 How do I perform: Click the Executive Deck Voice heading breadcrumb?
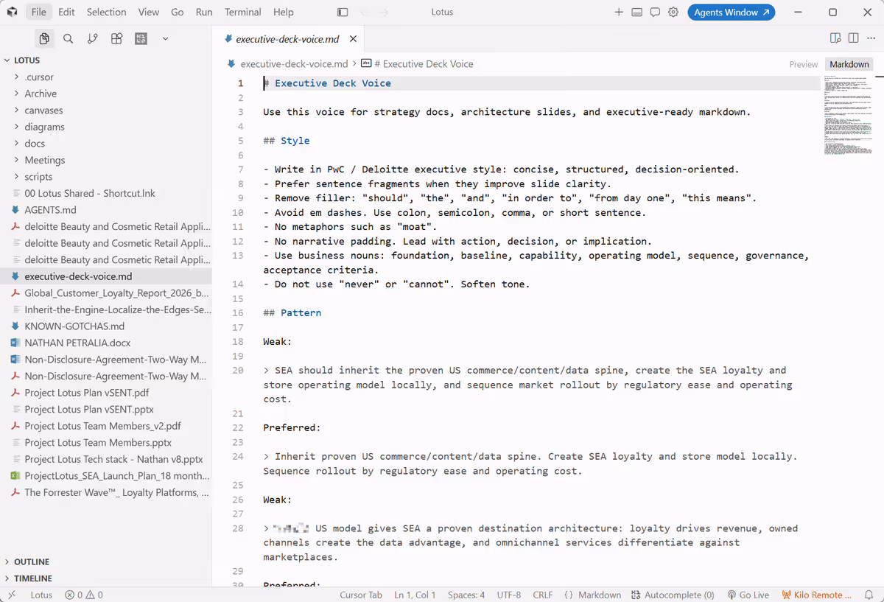tap(417, 64)
